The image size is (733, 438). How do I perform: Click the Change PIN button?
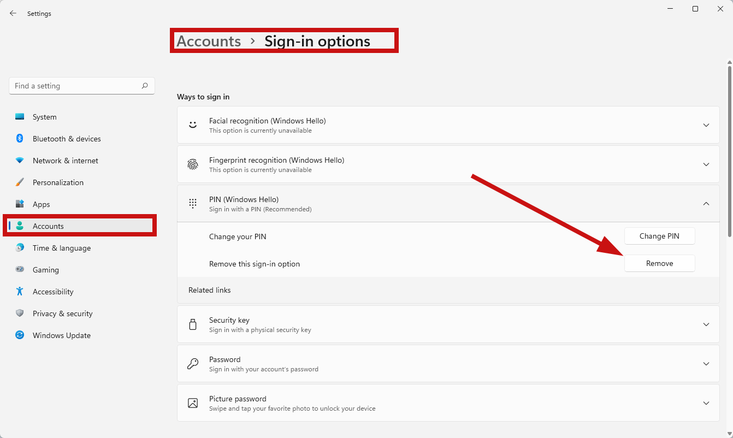coord(660,236)
